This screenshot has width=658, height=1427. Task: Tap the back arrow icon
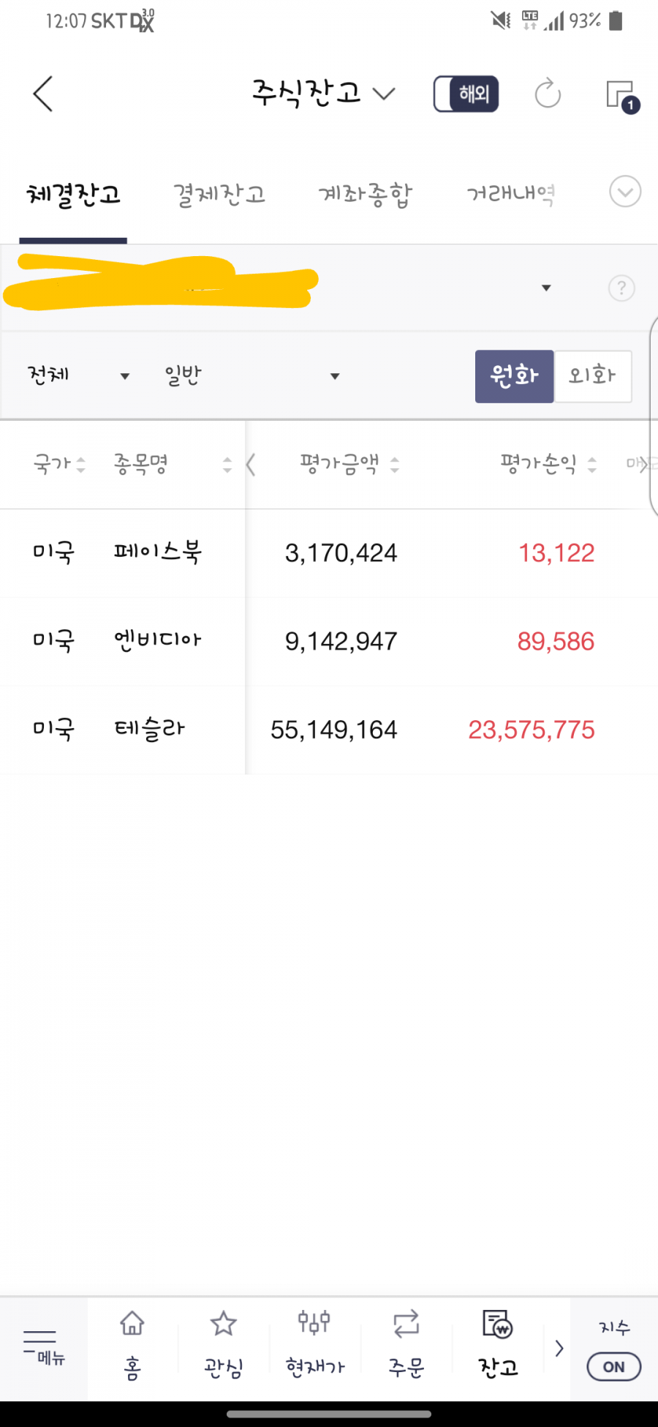[x=43, y=94]
